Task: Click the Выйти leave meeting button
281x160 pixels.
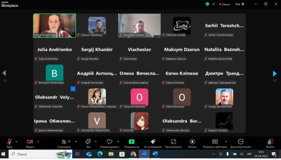Action: (x=270, y=142)
